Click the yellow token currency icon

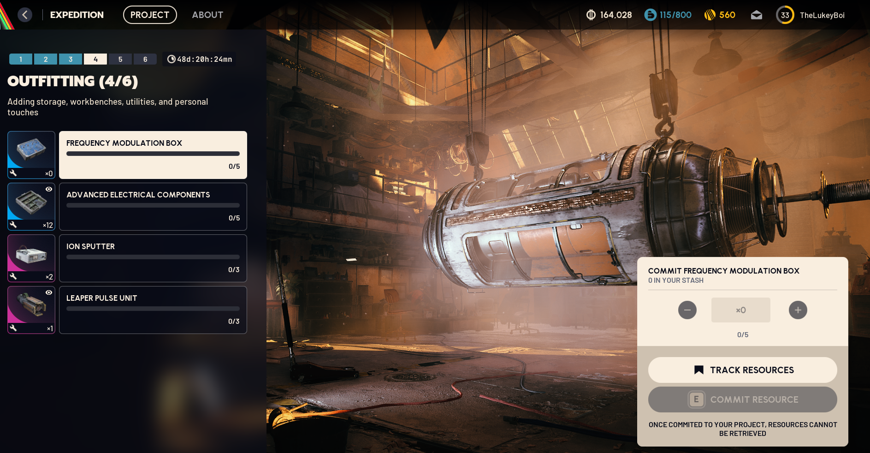point(710,15)
